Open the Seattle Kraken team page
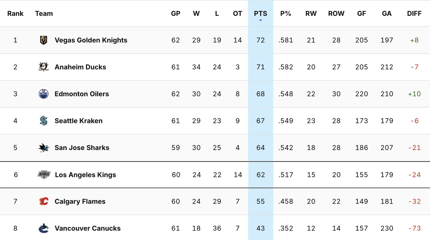430x240 pixels. click(x=79, y=121)
